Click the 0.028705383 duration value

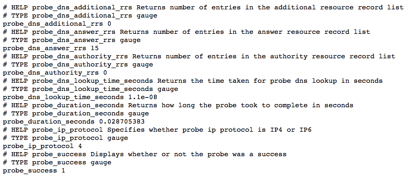[122, 122]
